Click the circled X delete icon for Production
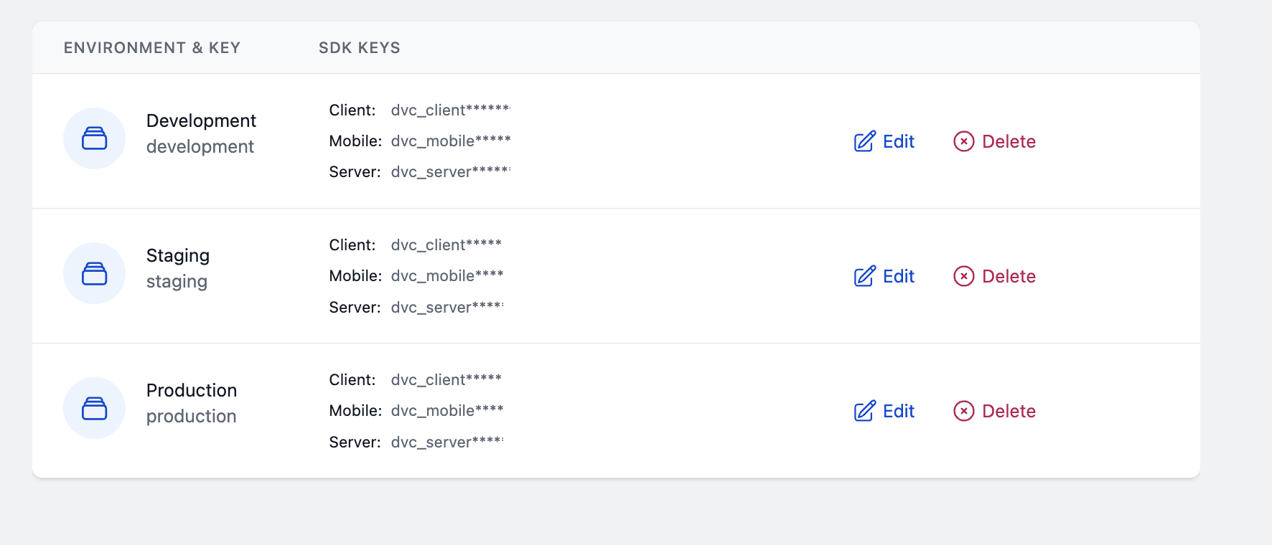 coord(963,411)
